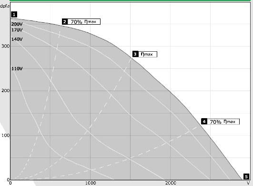Image resolution: width=253 pixels, height=186 pixels.
Task: Select the point 4 marker badge
Action: [204, 121]
